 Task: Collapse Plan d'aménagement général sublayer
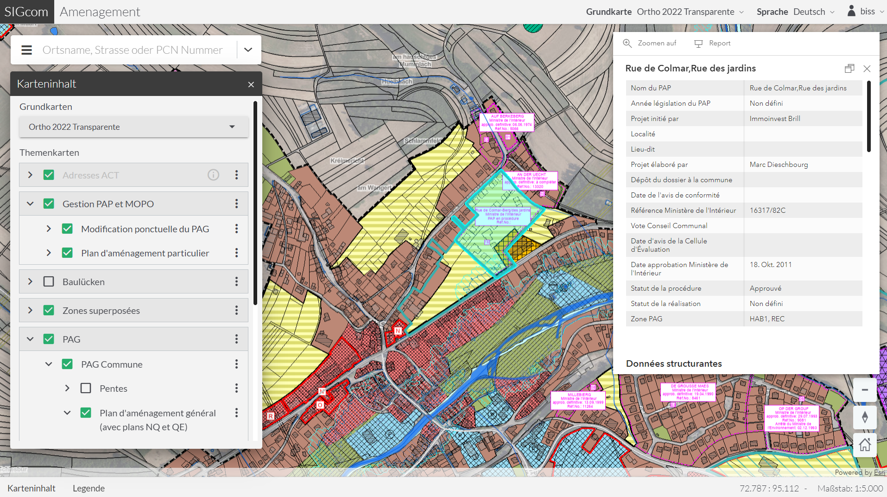coord(67,413)
